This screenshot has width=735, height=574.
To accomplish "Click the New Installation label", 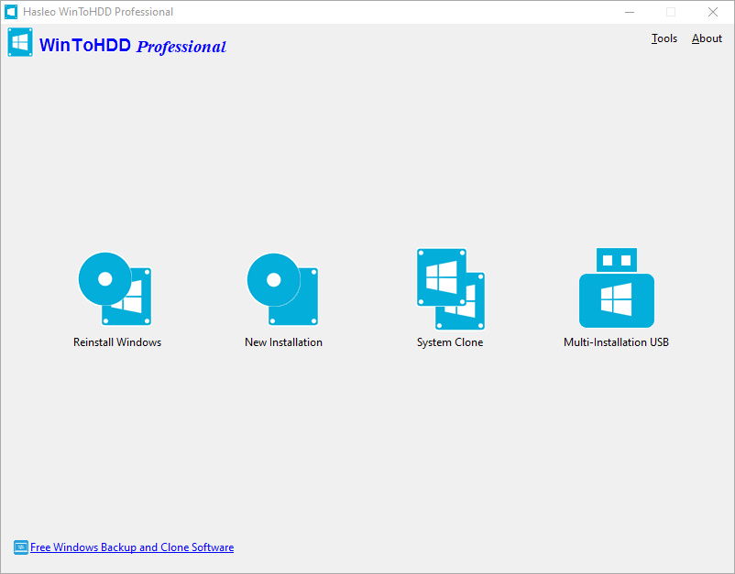I will click(283, 342).
